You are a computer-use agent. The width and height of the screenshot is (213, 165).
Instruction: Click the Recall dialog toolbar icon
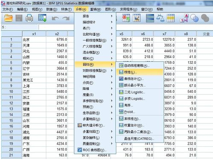(42, 18)
